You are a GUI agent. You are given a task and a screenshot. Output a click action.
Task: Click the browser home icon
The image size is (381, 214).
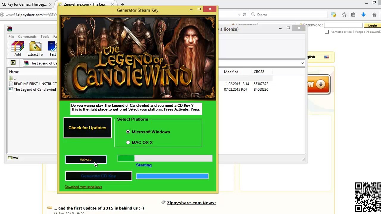[x=374, y=15]
